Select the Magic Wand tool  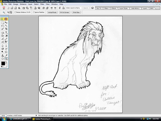point(6,26)
